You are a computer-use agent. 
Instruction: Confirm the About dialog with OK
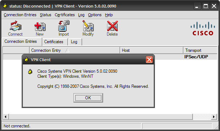88,98
